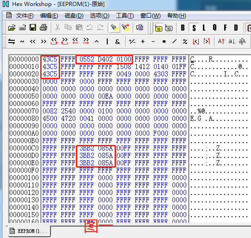Open the 帮助(H) menu
251x238 pixels.
coord(177,16)
